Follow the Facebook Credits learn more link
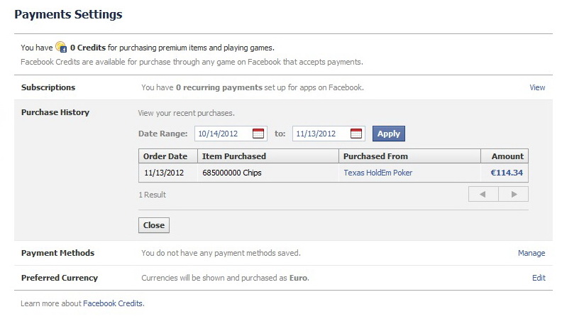Image resolution: width=562 pixels, height=319 pixels. (113, 303)
